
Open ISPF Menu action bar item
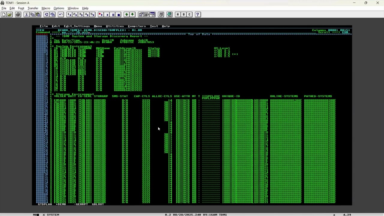[98, 26]
